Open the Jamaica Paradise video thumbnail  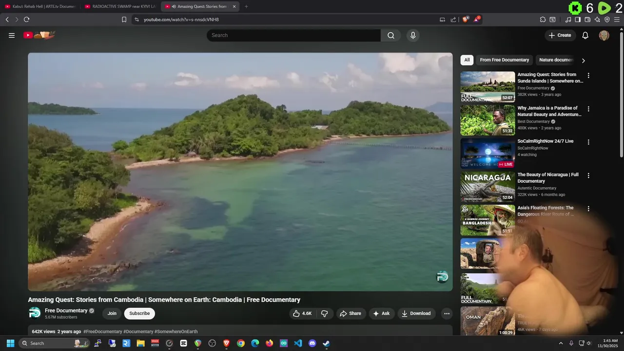point(487,120)
